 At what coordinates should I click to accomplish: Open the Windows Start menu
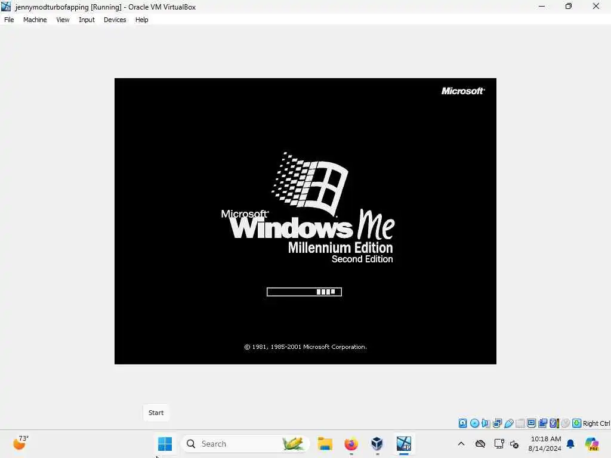coord(165,444)
